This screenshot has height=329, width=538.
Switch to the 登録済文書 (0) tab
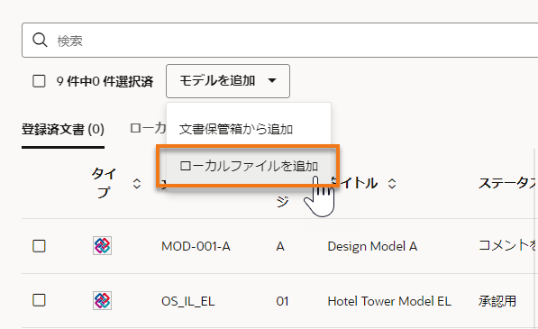[x=63, y=130]
